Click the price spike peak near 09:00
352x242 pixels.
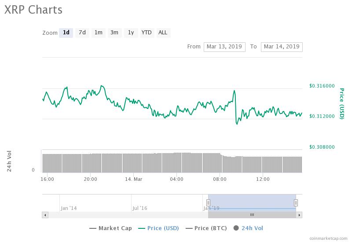coord(235,91)
